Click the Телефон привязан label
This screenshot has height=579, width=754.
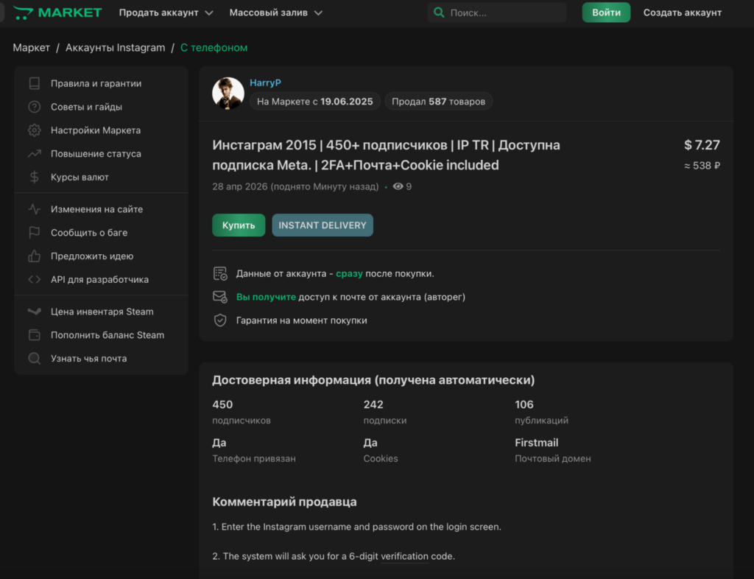(x=254, y=459)
